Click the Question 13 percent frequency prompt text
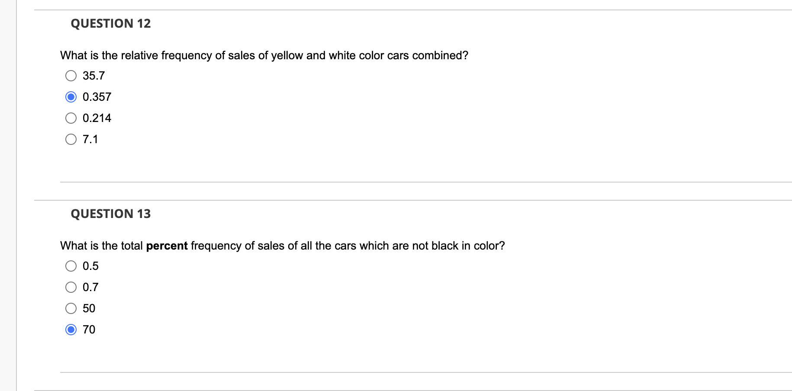Viewport: 792px width, 391px height. [282, 246]
